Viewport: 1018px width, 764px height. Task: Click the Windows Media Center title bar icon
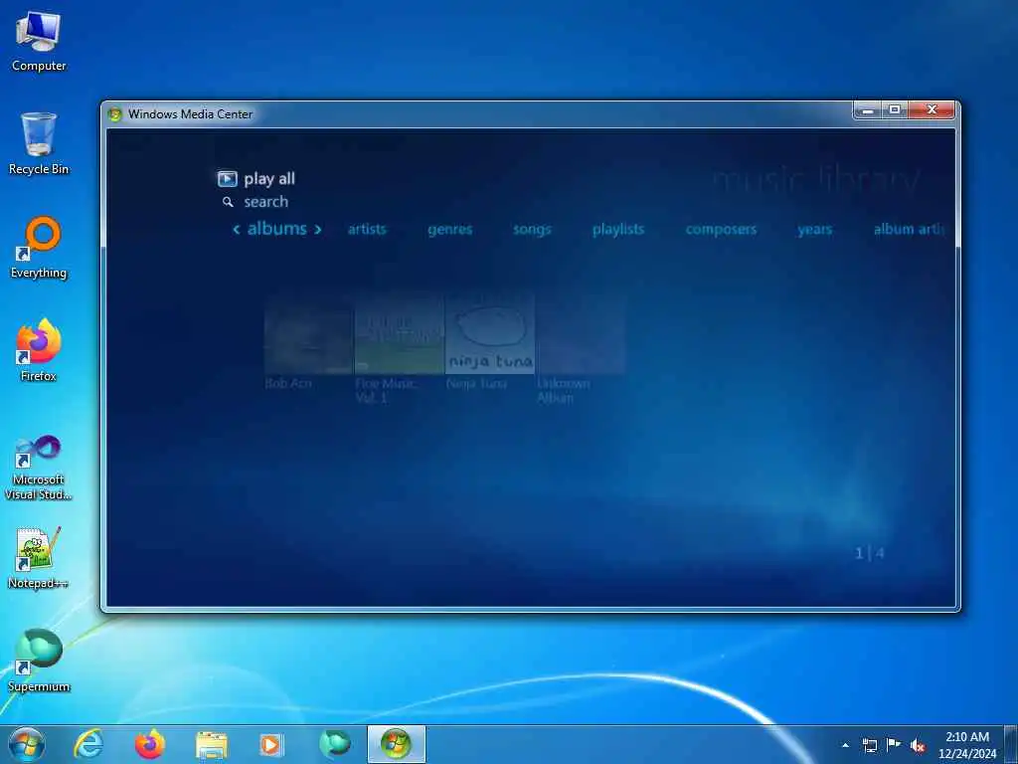[115, 114]
